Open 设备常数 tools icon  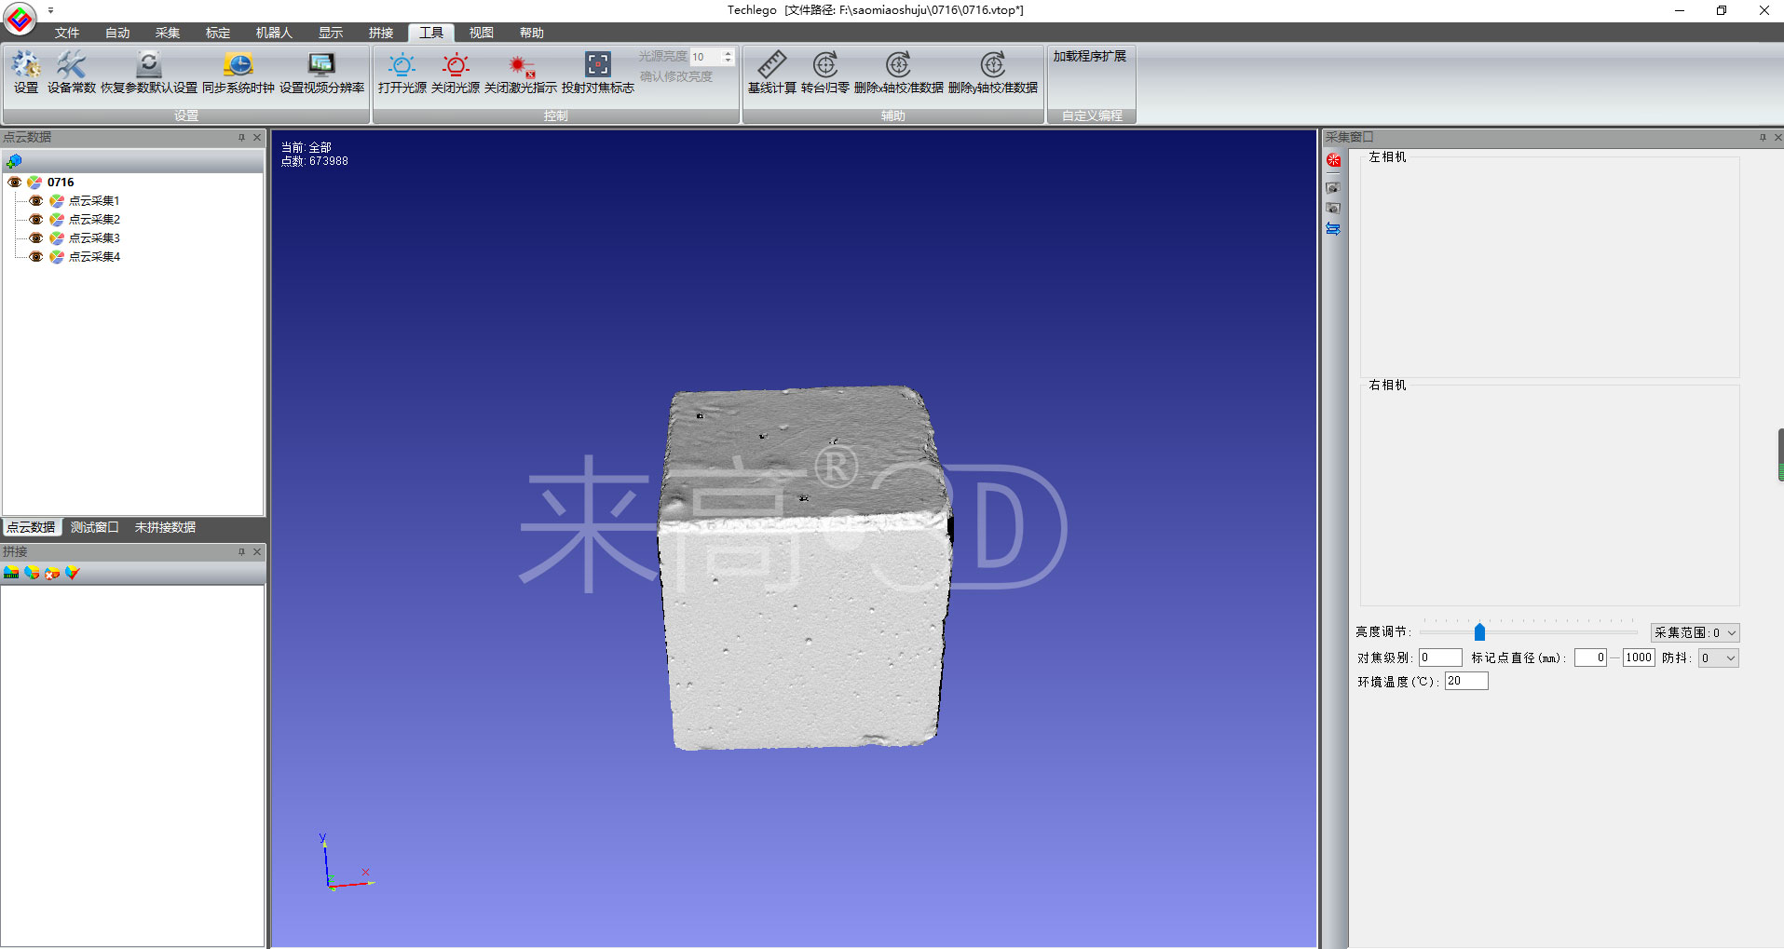click(x=71, y=66)
